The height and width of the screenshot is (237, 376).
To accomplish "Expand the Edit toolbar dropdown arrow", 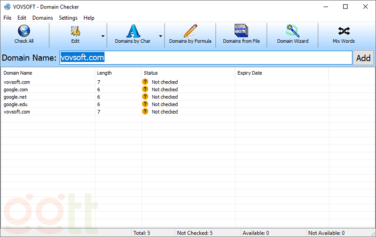I will pos(103,36).
